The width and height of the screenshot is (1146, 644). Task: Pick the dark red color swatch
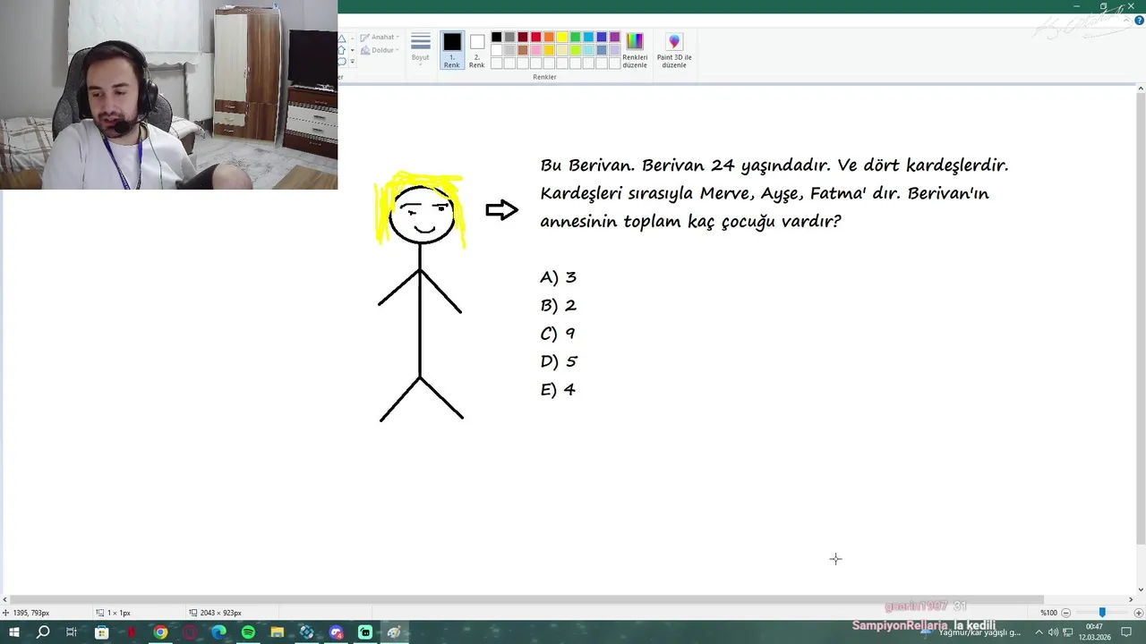(523, 38)
